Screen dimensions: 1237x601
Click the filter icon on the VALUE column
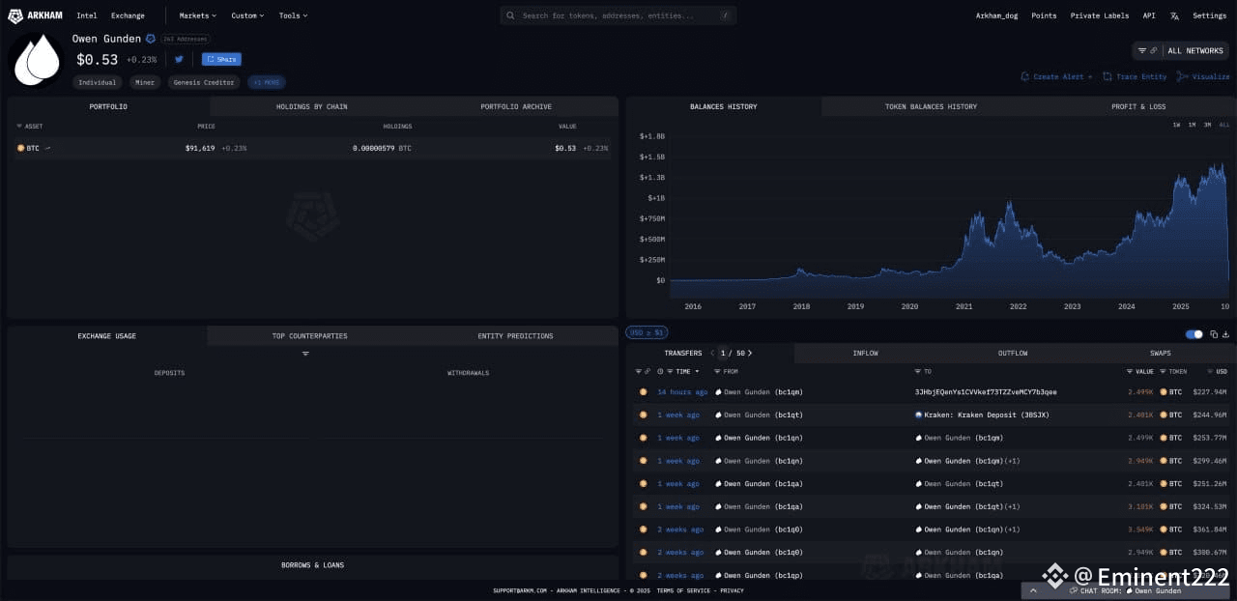coord(1130,371)
